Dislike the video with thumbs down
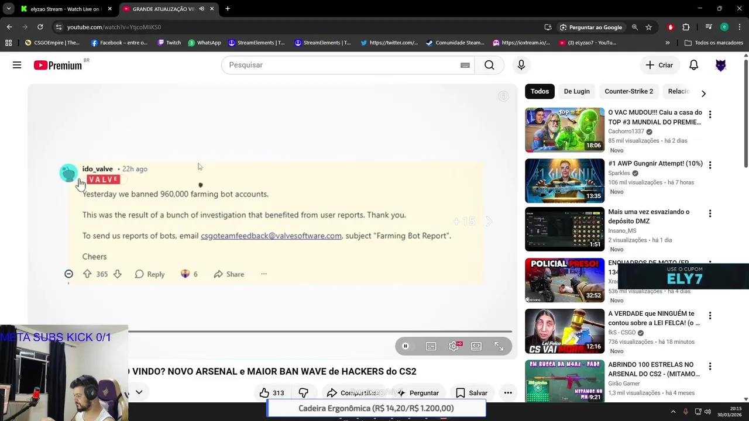Viewport: 749px width, 421px height. pyautogui.click(x=303, y=393)
